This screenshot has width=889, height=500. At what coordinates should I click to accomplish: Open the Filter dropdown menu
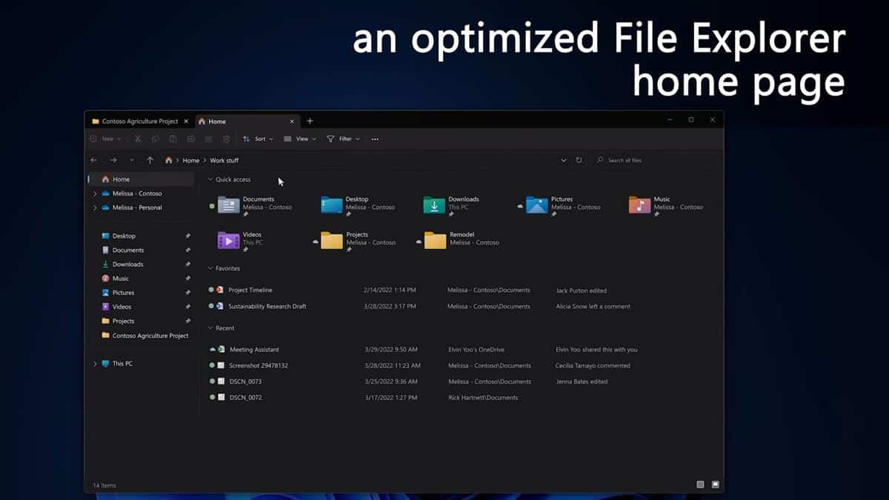click(343, 139)
